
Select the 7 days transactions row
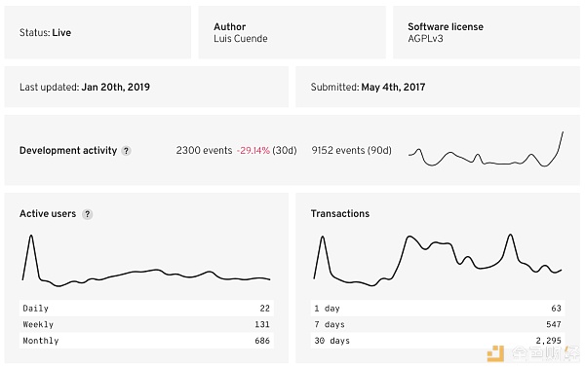coord(438,324)
